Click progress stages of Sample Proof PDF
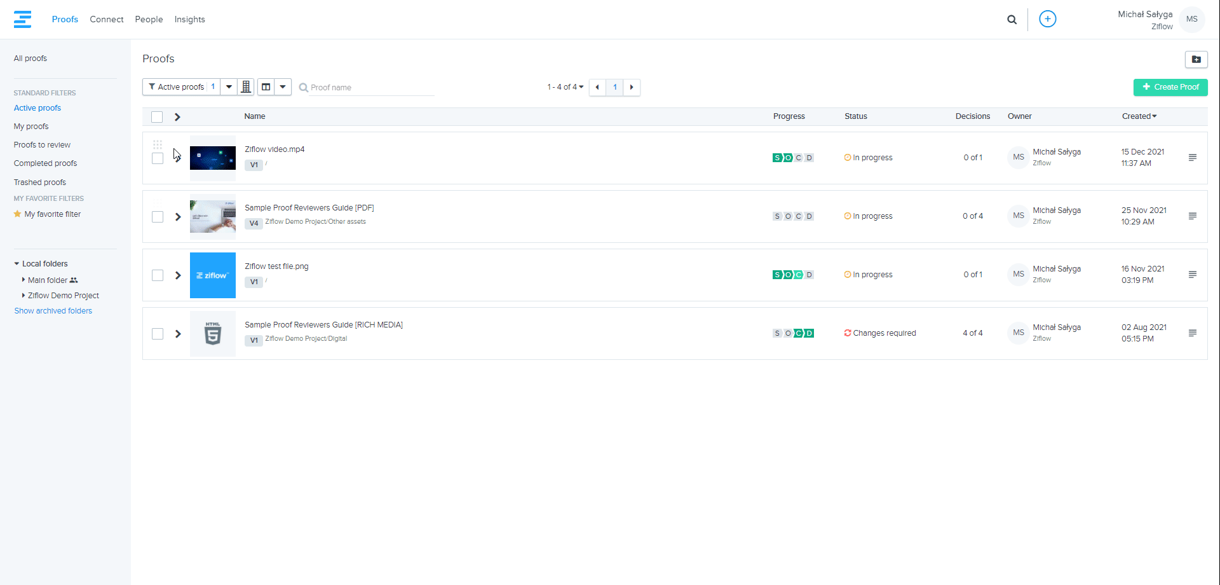 point(793,216)
